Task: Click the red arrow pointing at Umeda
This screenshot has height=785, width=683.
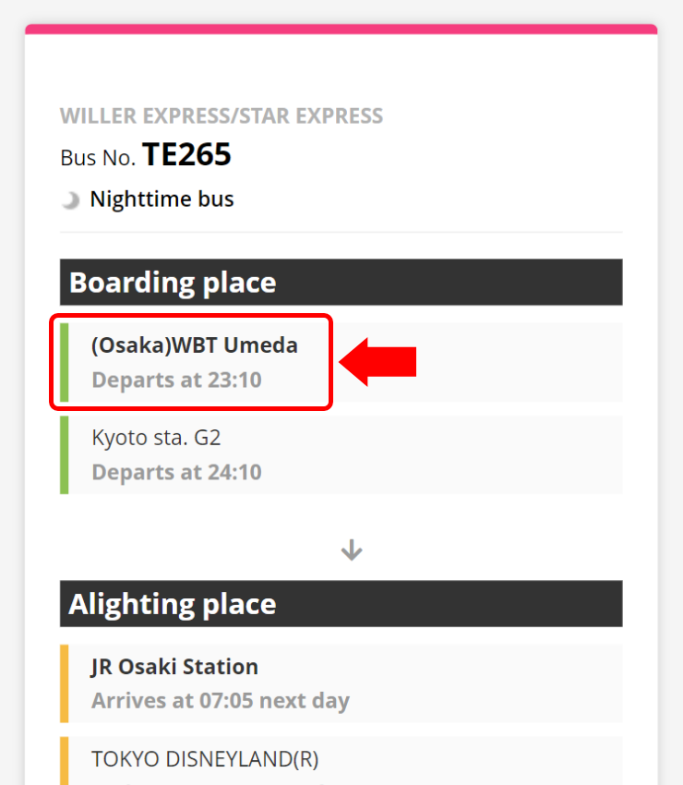Action: (377, 361)
